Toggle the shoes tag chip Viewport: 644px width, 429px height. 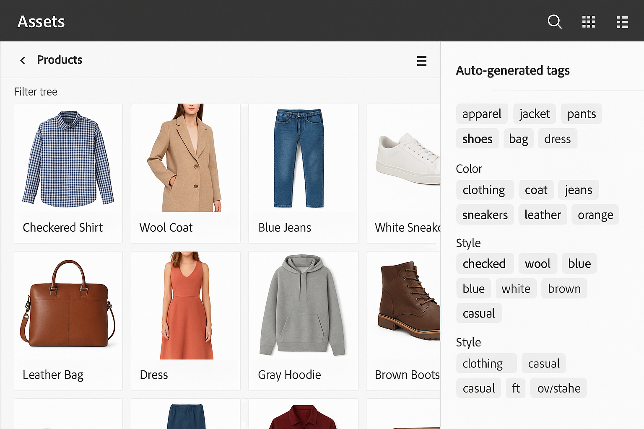point(477,139)
